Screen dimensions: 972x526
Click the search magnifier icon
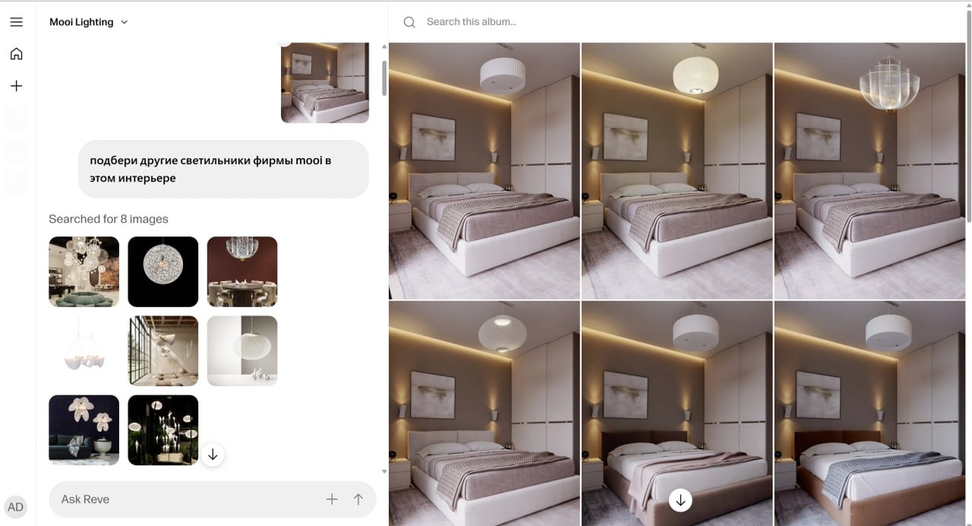tap(410, 22)
